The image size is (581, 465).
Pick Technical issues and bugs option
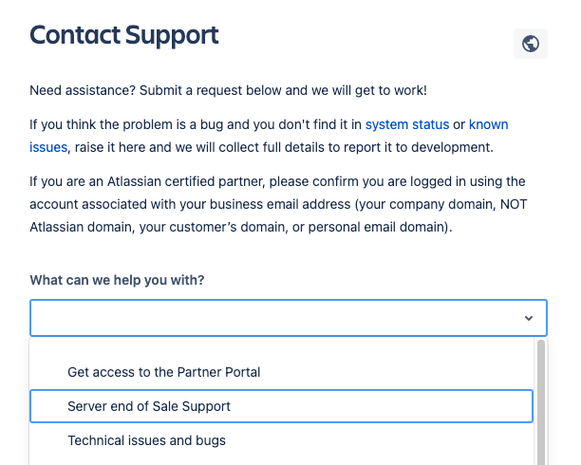point(281,440)
